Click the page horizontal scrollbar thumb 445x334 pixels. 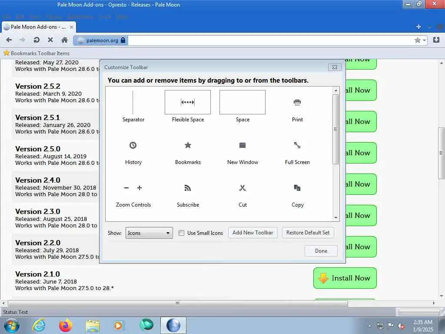[178, 303]
